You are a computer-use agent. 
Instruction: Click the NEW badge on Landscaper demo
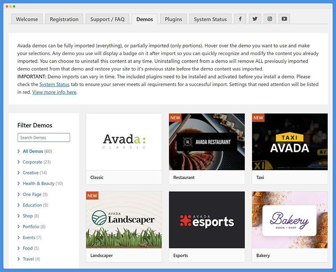pyautogui.click(x=92, y=195)
